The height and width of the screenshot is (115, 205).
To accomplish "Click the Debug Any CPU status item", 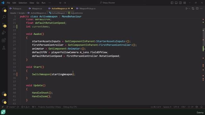I will [x=70, y=107].
